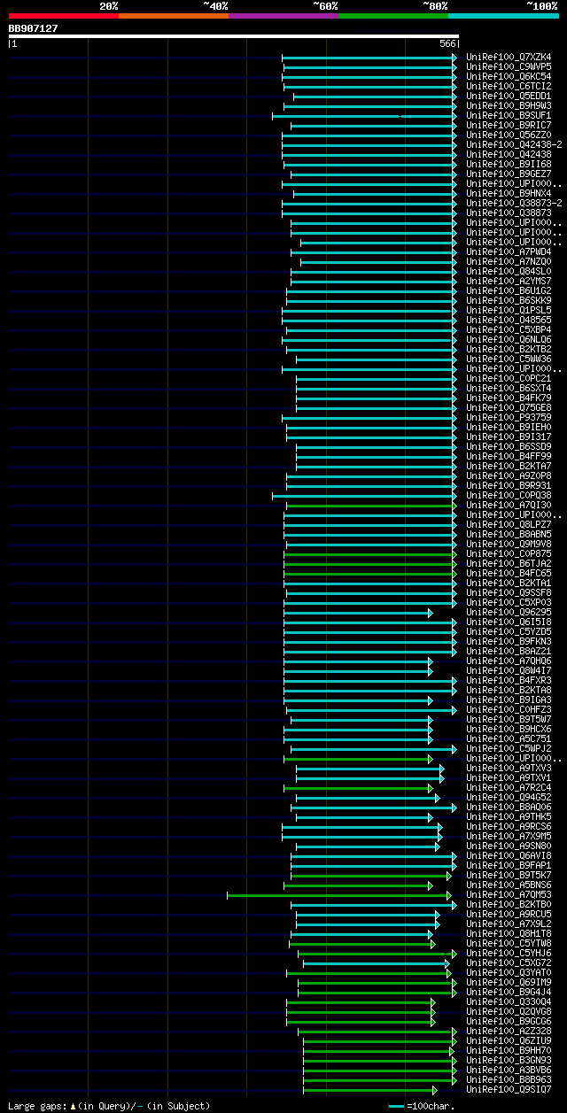Select the UniRef100_O48565 label
The height and width of the screenshot is (1113, 567).
[509, 321]
